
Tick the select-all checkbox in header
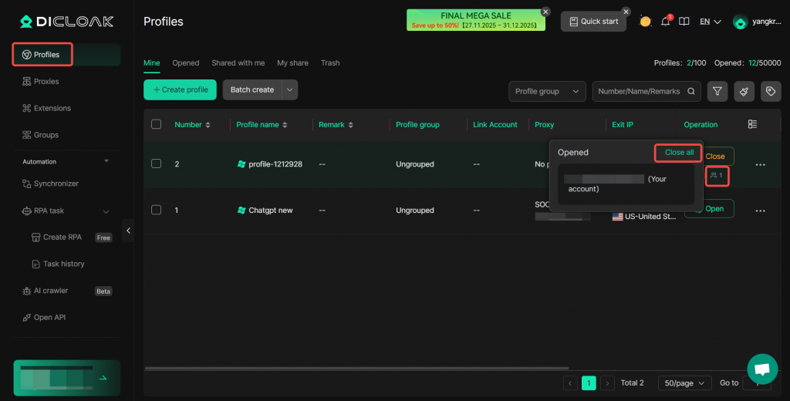pos(157,124)
